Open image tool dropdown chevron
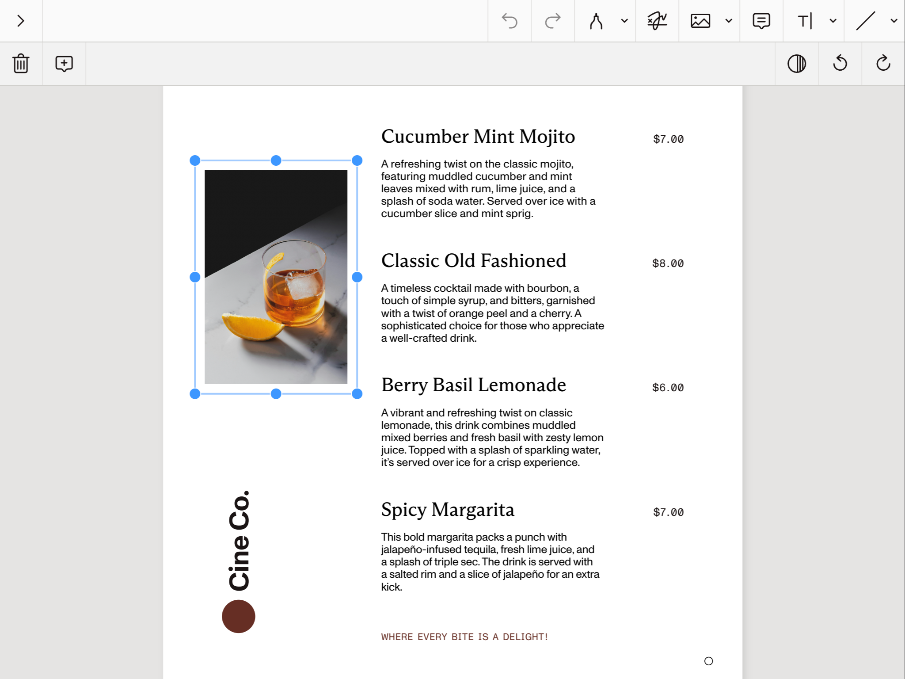905x679 pixels. click(x=729, y=21)
